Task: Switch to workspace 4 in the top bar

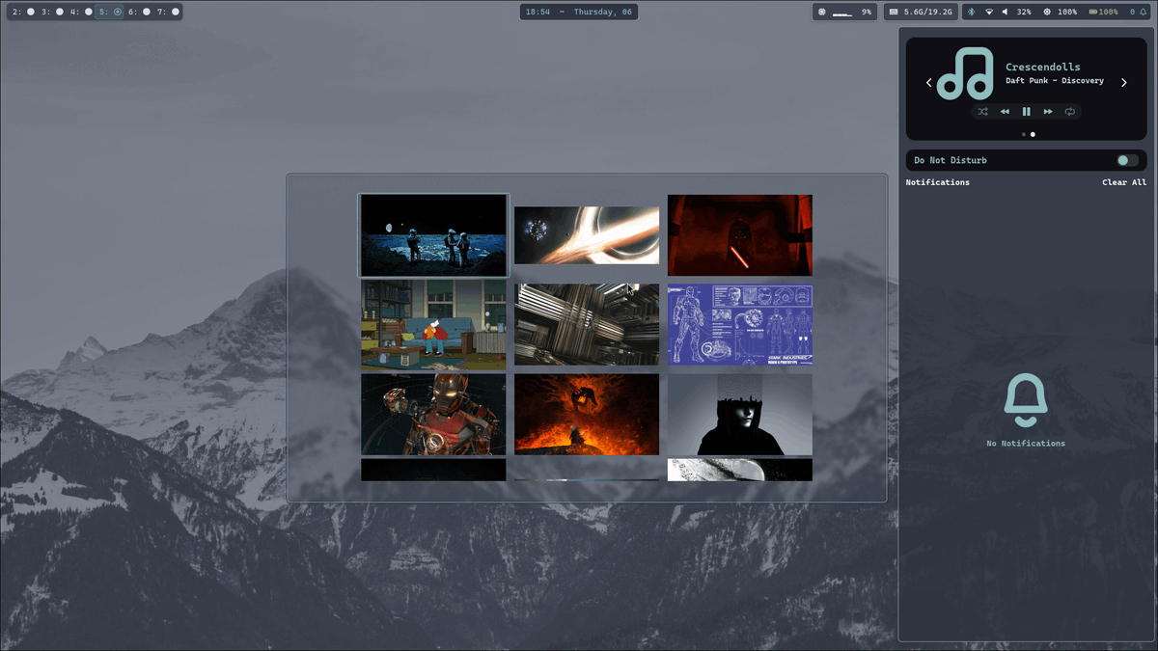Action: coord(81,12)
